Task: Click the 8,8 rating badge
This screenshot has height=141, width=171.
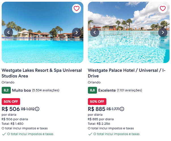Action: (92, 90)
